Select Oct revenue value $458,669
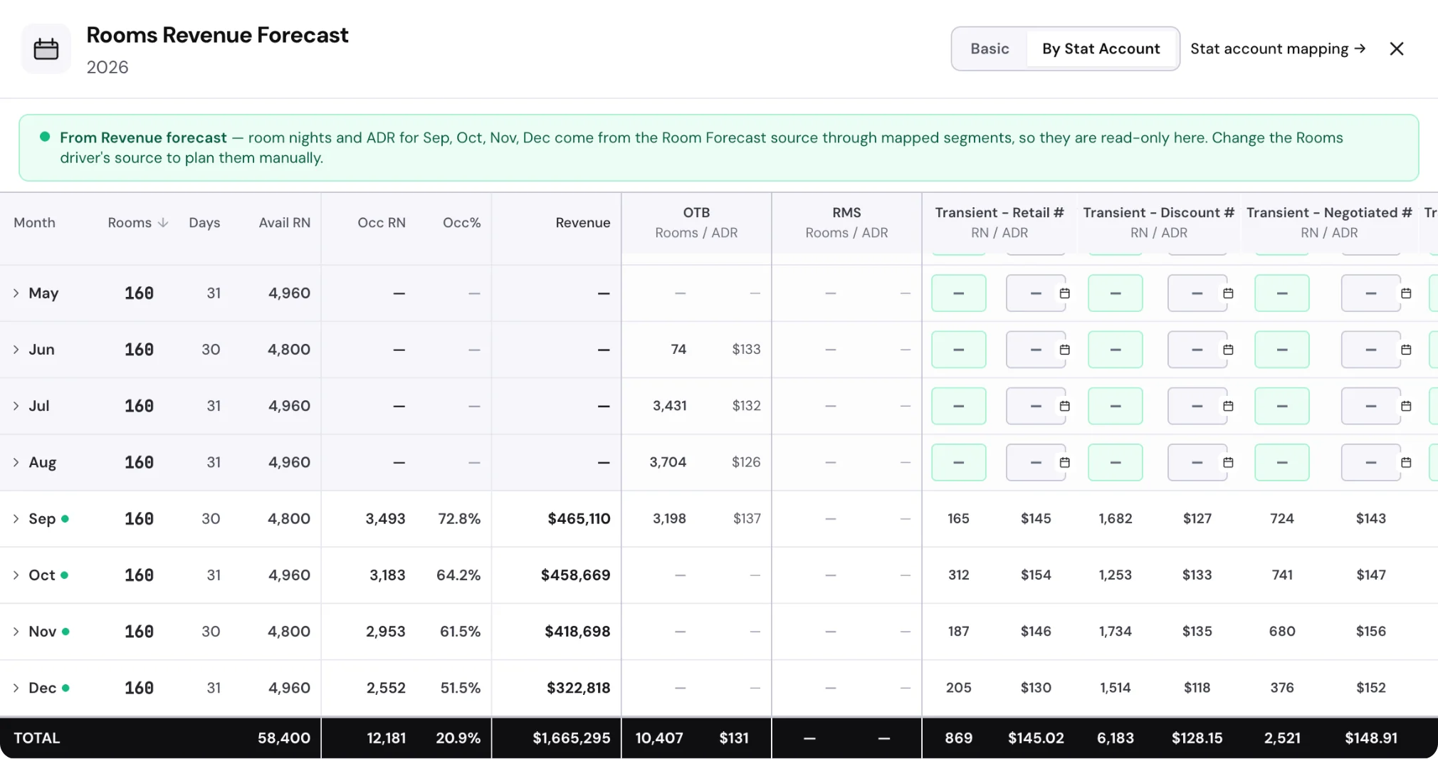Image resolution: width=1438 pixels, height=759 pixels. pos(575,575)
